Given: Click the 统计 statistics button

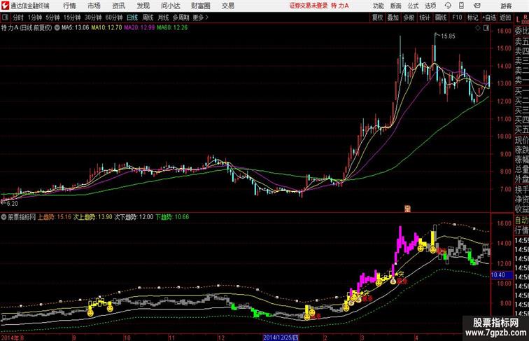Looking at the screenshot, I should (425, 18).
